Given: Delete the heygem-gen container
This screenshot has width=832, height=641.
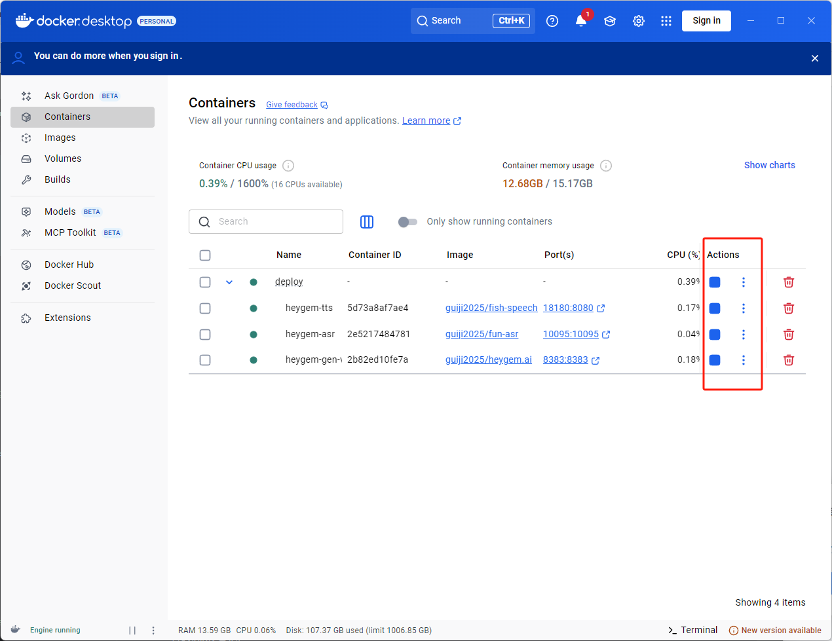Looking at the screenshot, I should tap(789, 360).
